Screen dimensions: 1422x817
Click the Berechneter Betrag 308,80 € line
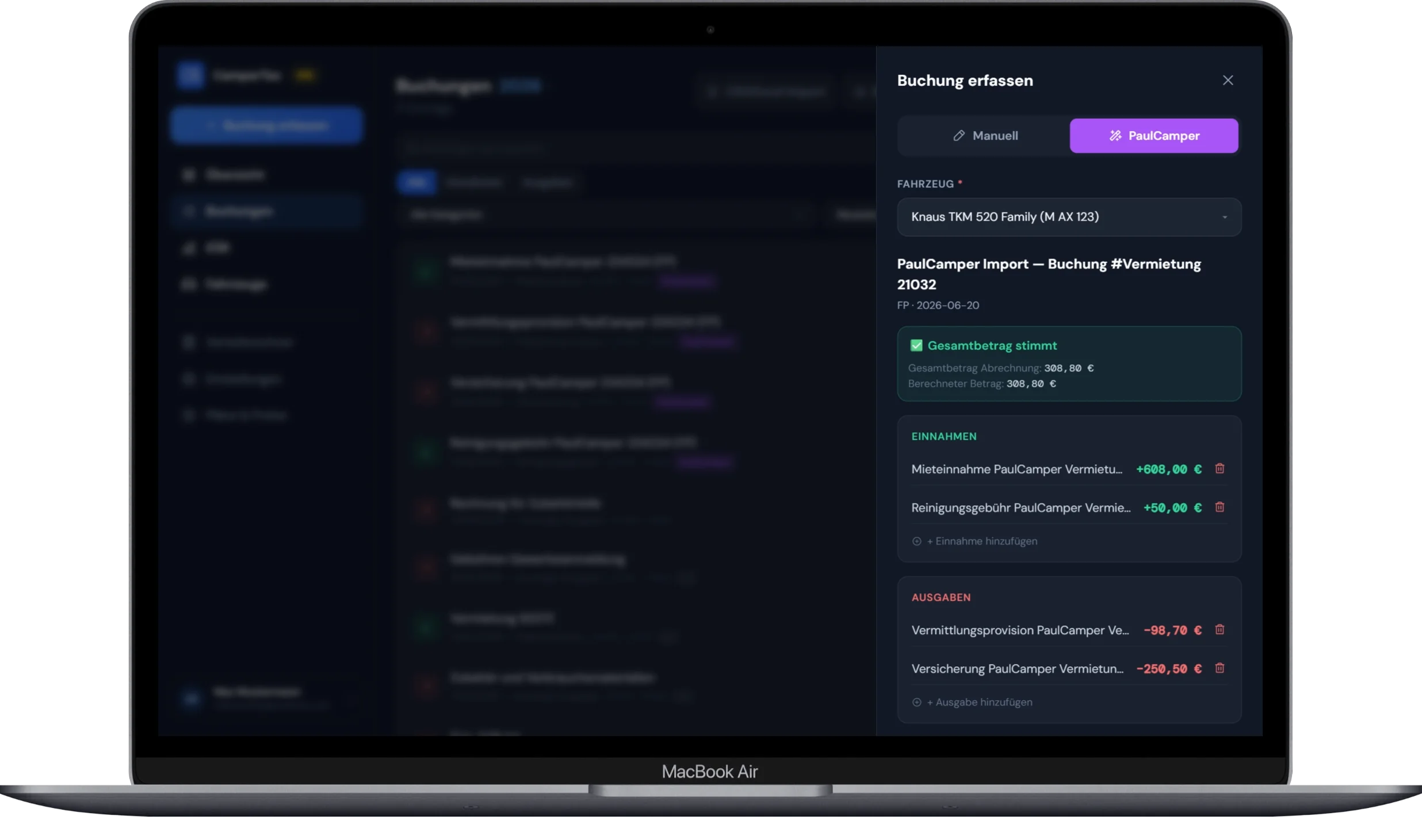pos(982,384)
